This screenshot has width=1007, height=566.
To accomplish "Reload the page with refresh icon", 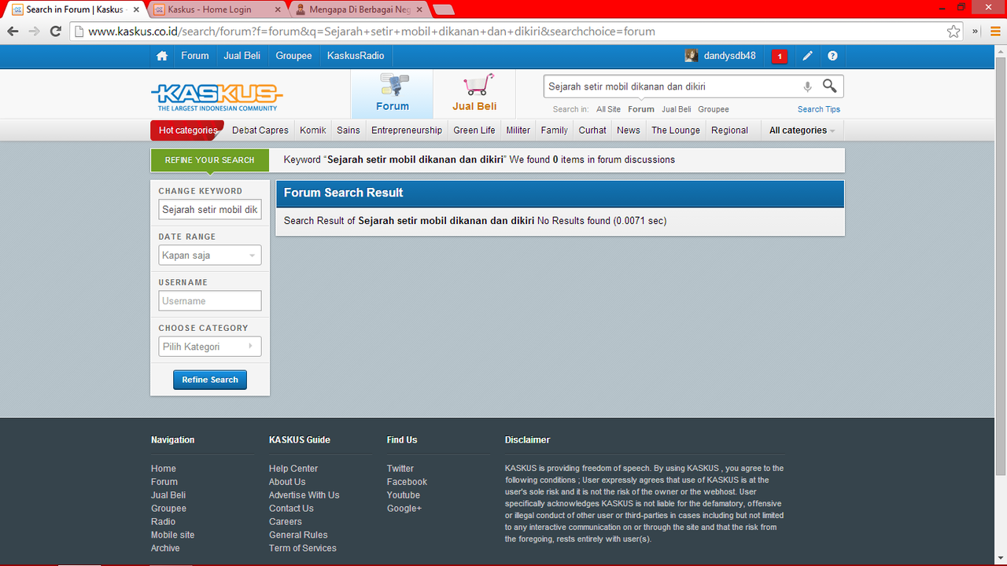I will coord(55,31).
